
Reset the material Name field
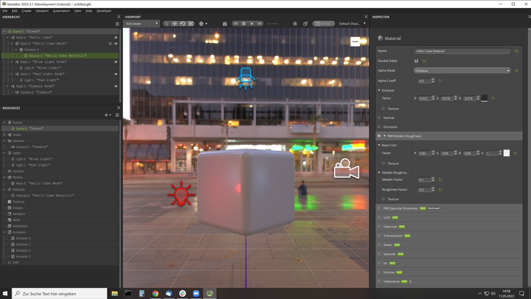click(x=516, y=51)
